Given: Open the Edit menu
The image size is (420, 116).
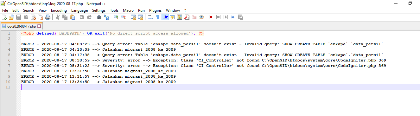Looking at the screenshot, I should click(16, 10).
